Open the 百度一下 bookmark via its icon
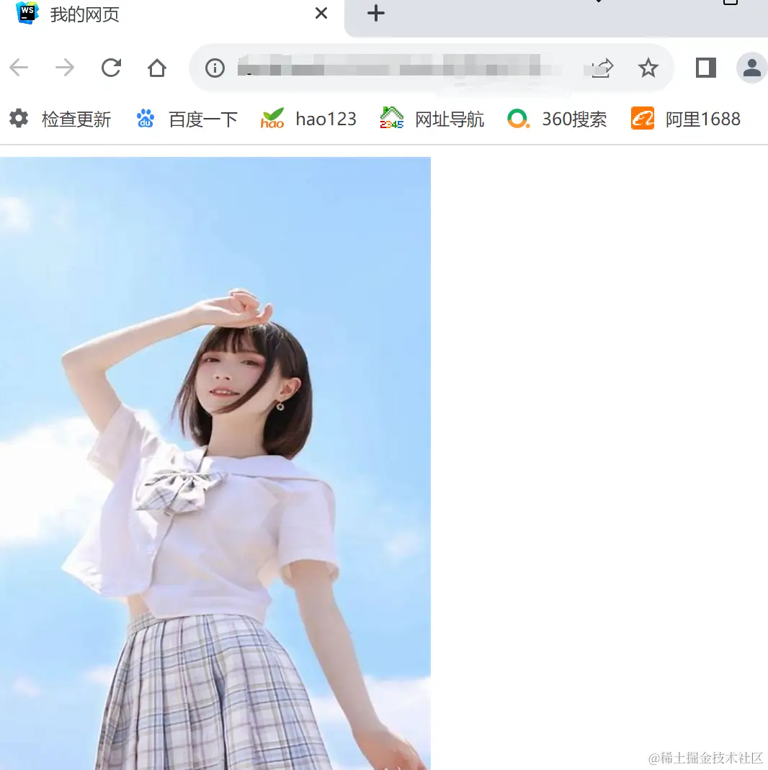 coord(145,119)
